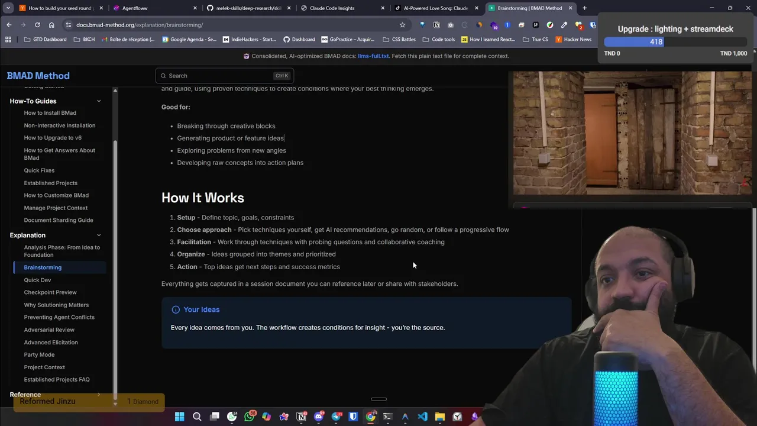Open How to Get Answers About BMad
Viewport: 757px width, 426px height.
pos(59,154)
